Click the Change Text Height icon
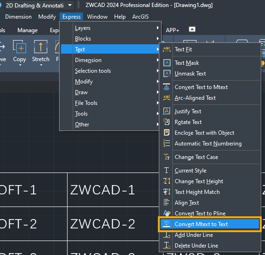The width and height of the screenshot is (265, 255). pyautogui.click(x=167, y=181)
